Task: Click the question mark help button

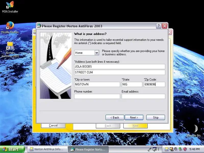Action: (x=159, y=26)
